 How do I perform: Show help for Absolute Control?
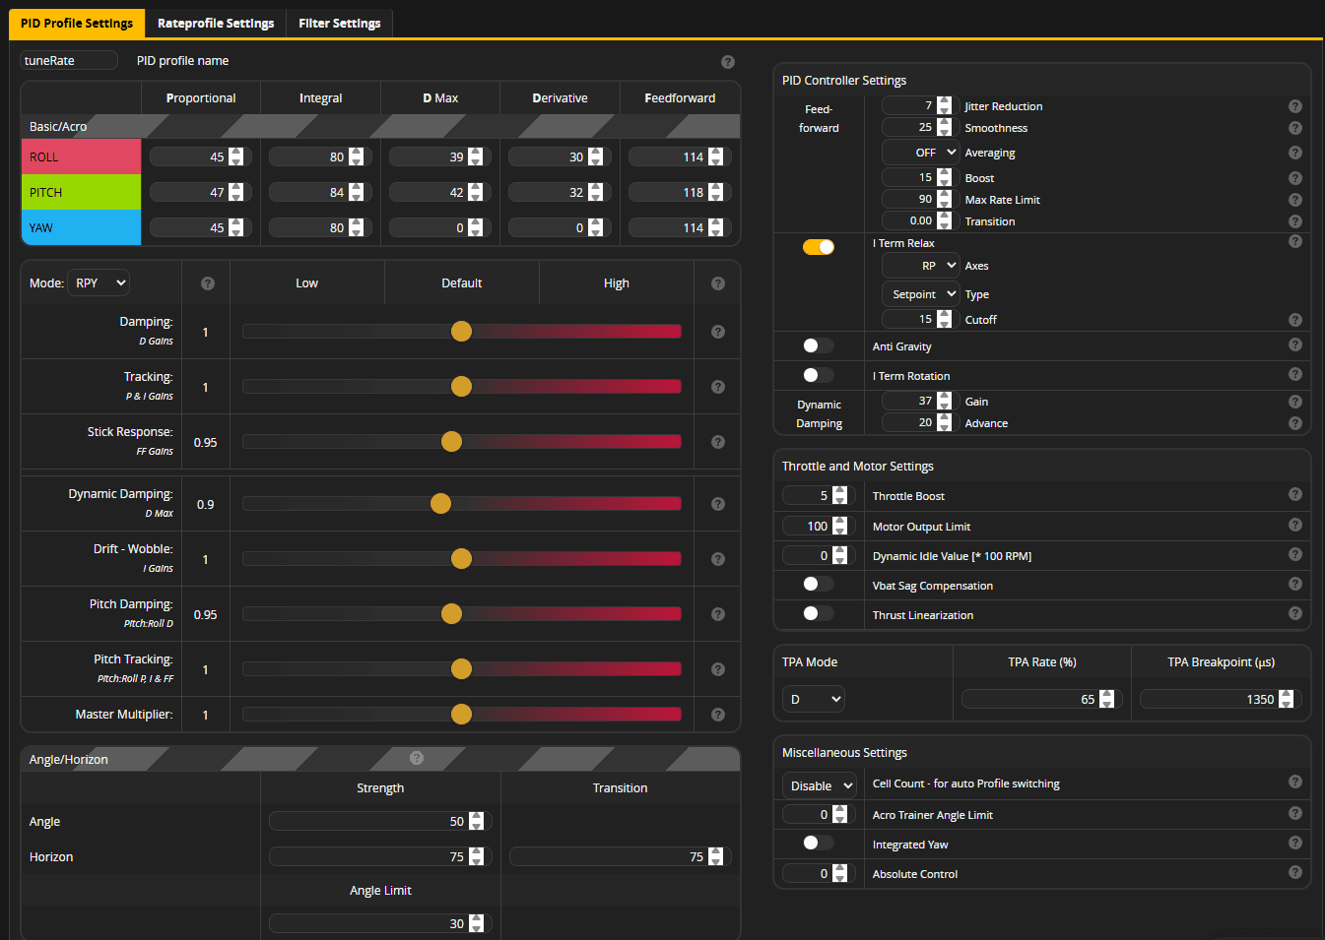[1295, 872]
